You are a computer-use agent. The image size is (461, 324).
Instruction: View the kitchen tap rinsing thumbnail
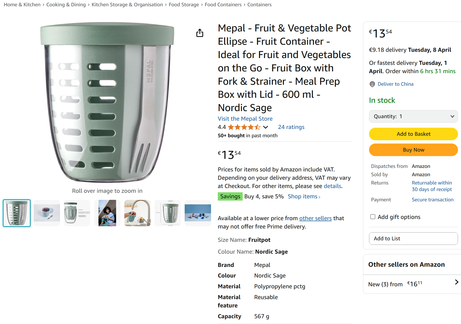point(137,213)
